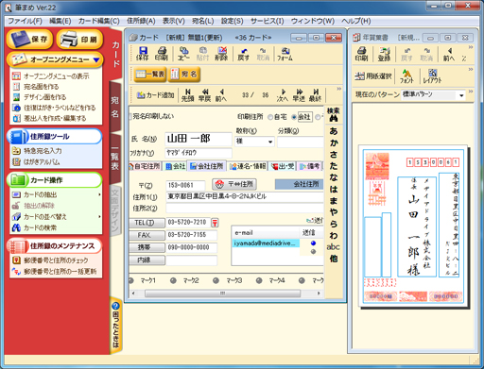484x369 pixels.
Task: Open the 住所録(A) menu
Action: 141,21
